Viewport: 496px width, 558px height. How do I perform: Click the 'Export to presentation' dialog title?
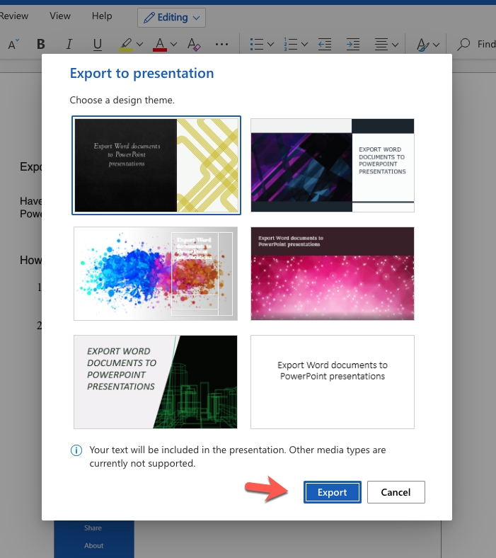tap(142, 74)
